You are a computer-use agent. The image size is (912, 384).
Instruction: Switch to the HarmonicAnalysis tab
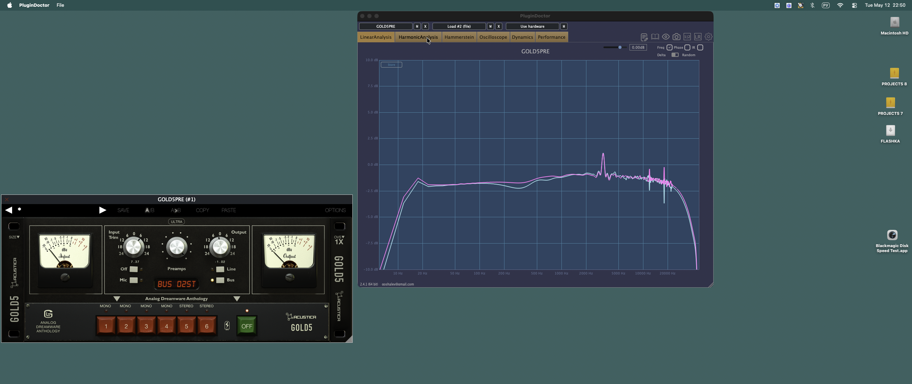pos(418,37)
